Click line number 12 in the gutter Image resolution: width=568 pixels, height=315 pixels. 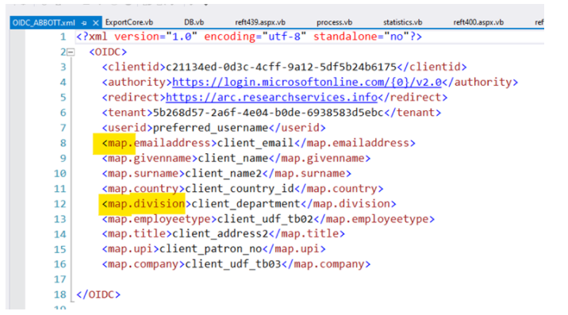60,204
